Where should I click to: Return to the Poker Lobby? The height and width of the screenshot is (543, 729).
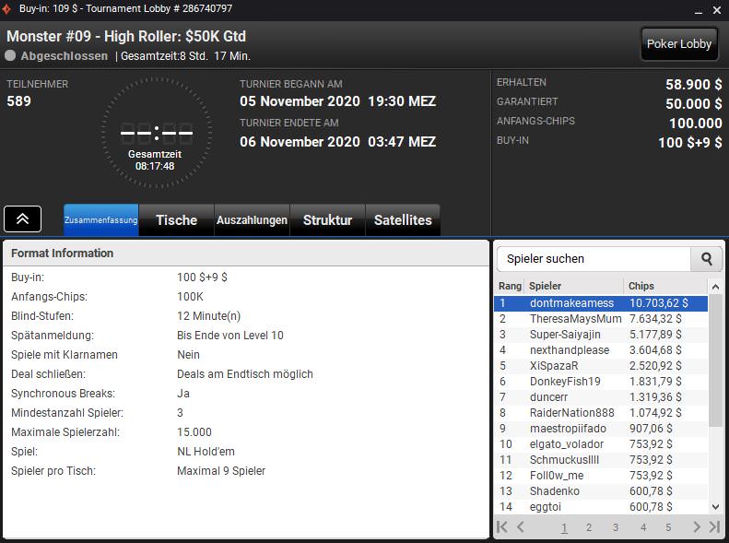(679, 44)
